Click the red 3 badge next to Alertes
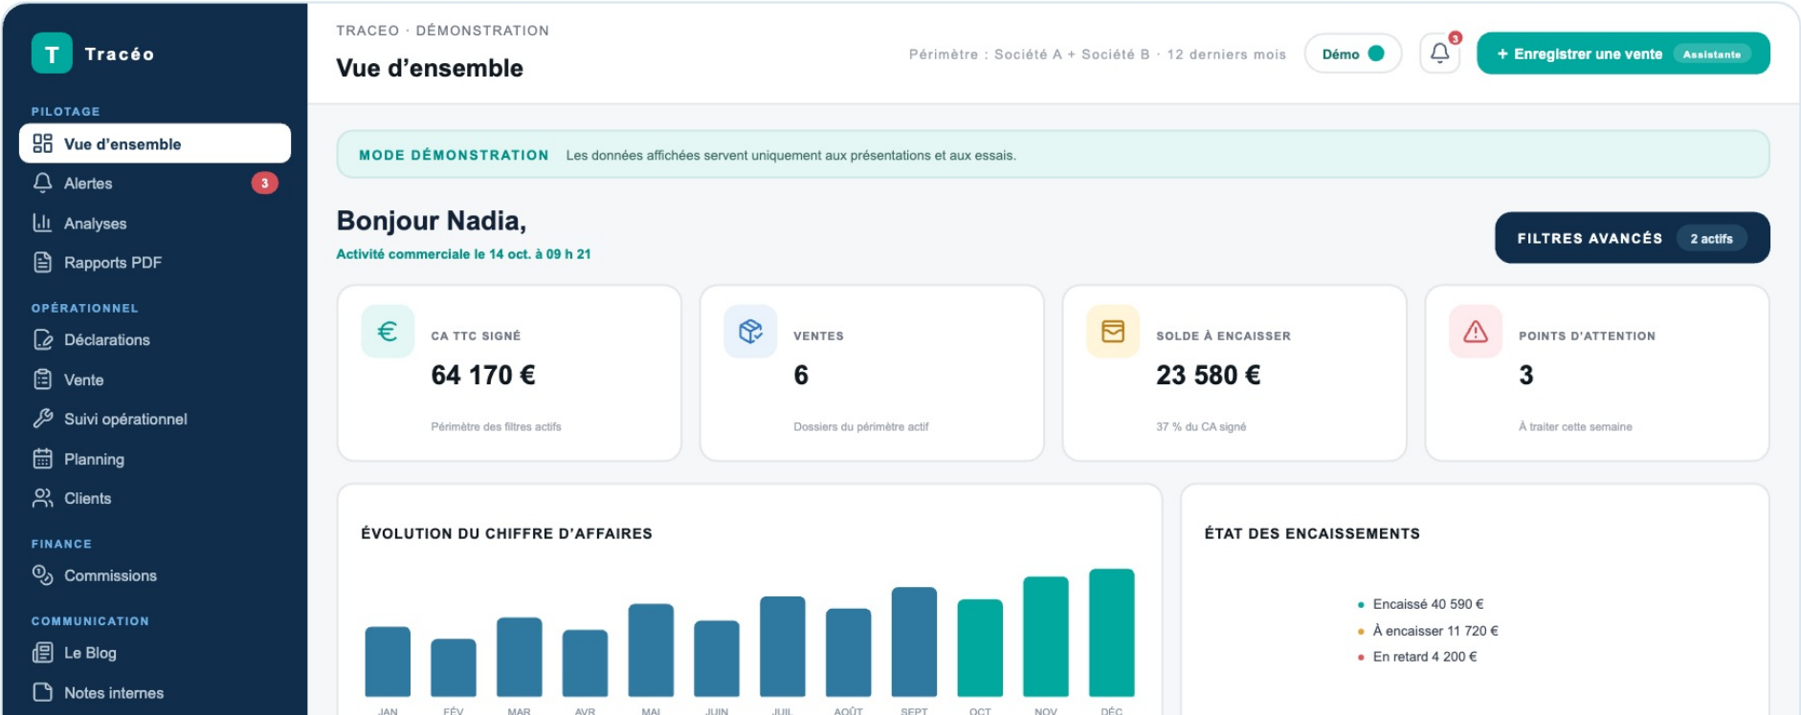 coord(265,183)
